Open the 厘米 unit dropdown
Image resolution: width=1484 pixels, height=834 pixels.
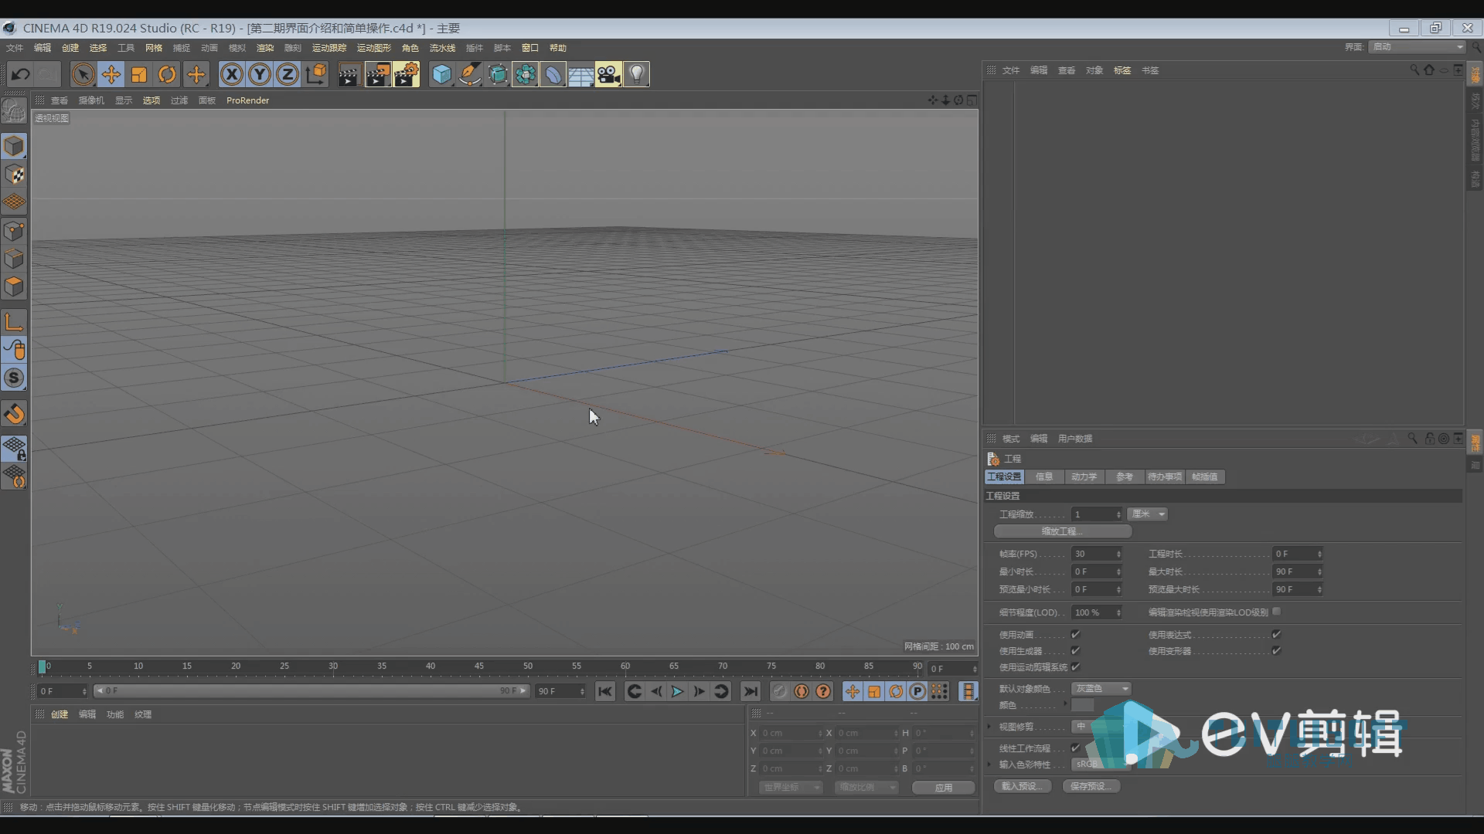pyautogui.click(x=1148, y=514)
